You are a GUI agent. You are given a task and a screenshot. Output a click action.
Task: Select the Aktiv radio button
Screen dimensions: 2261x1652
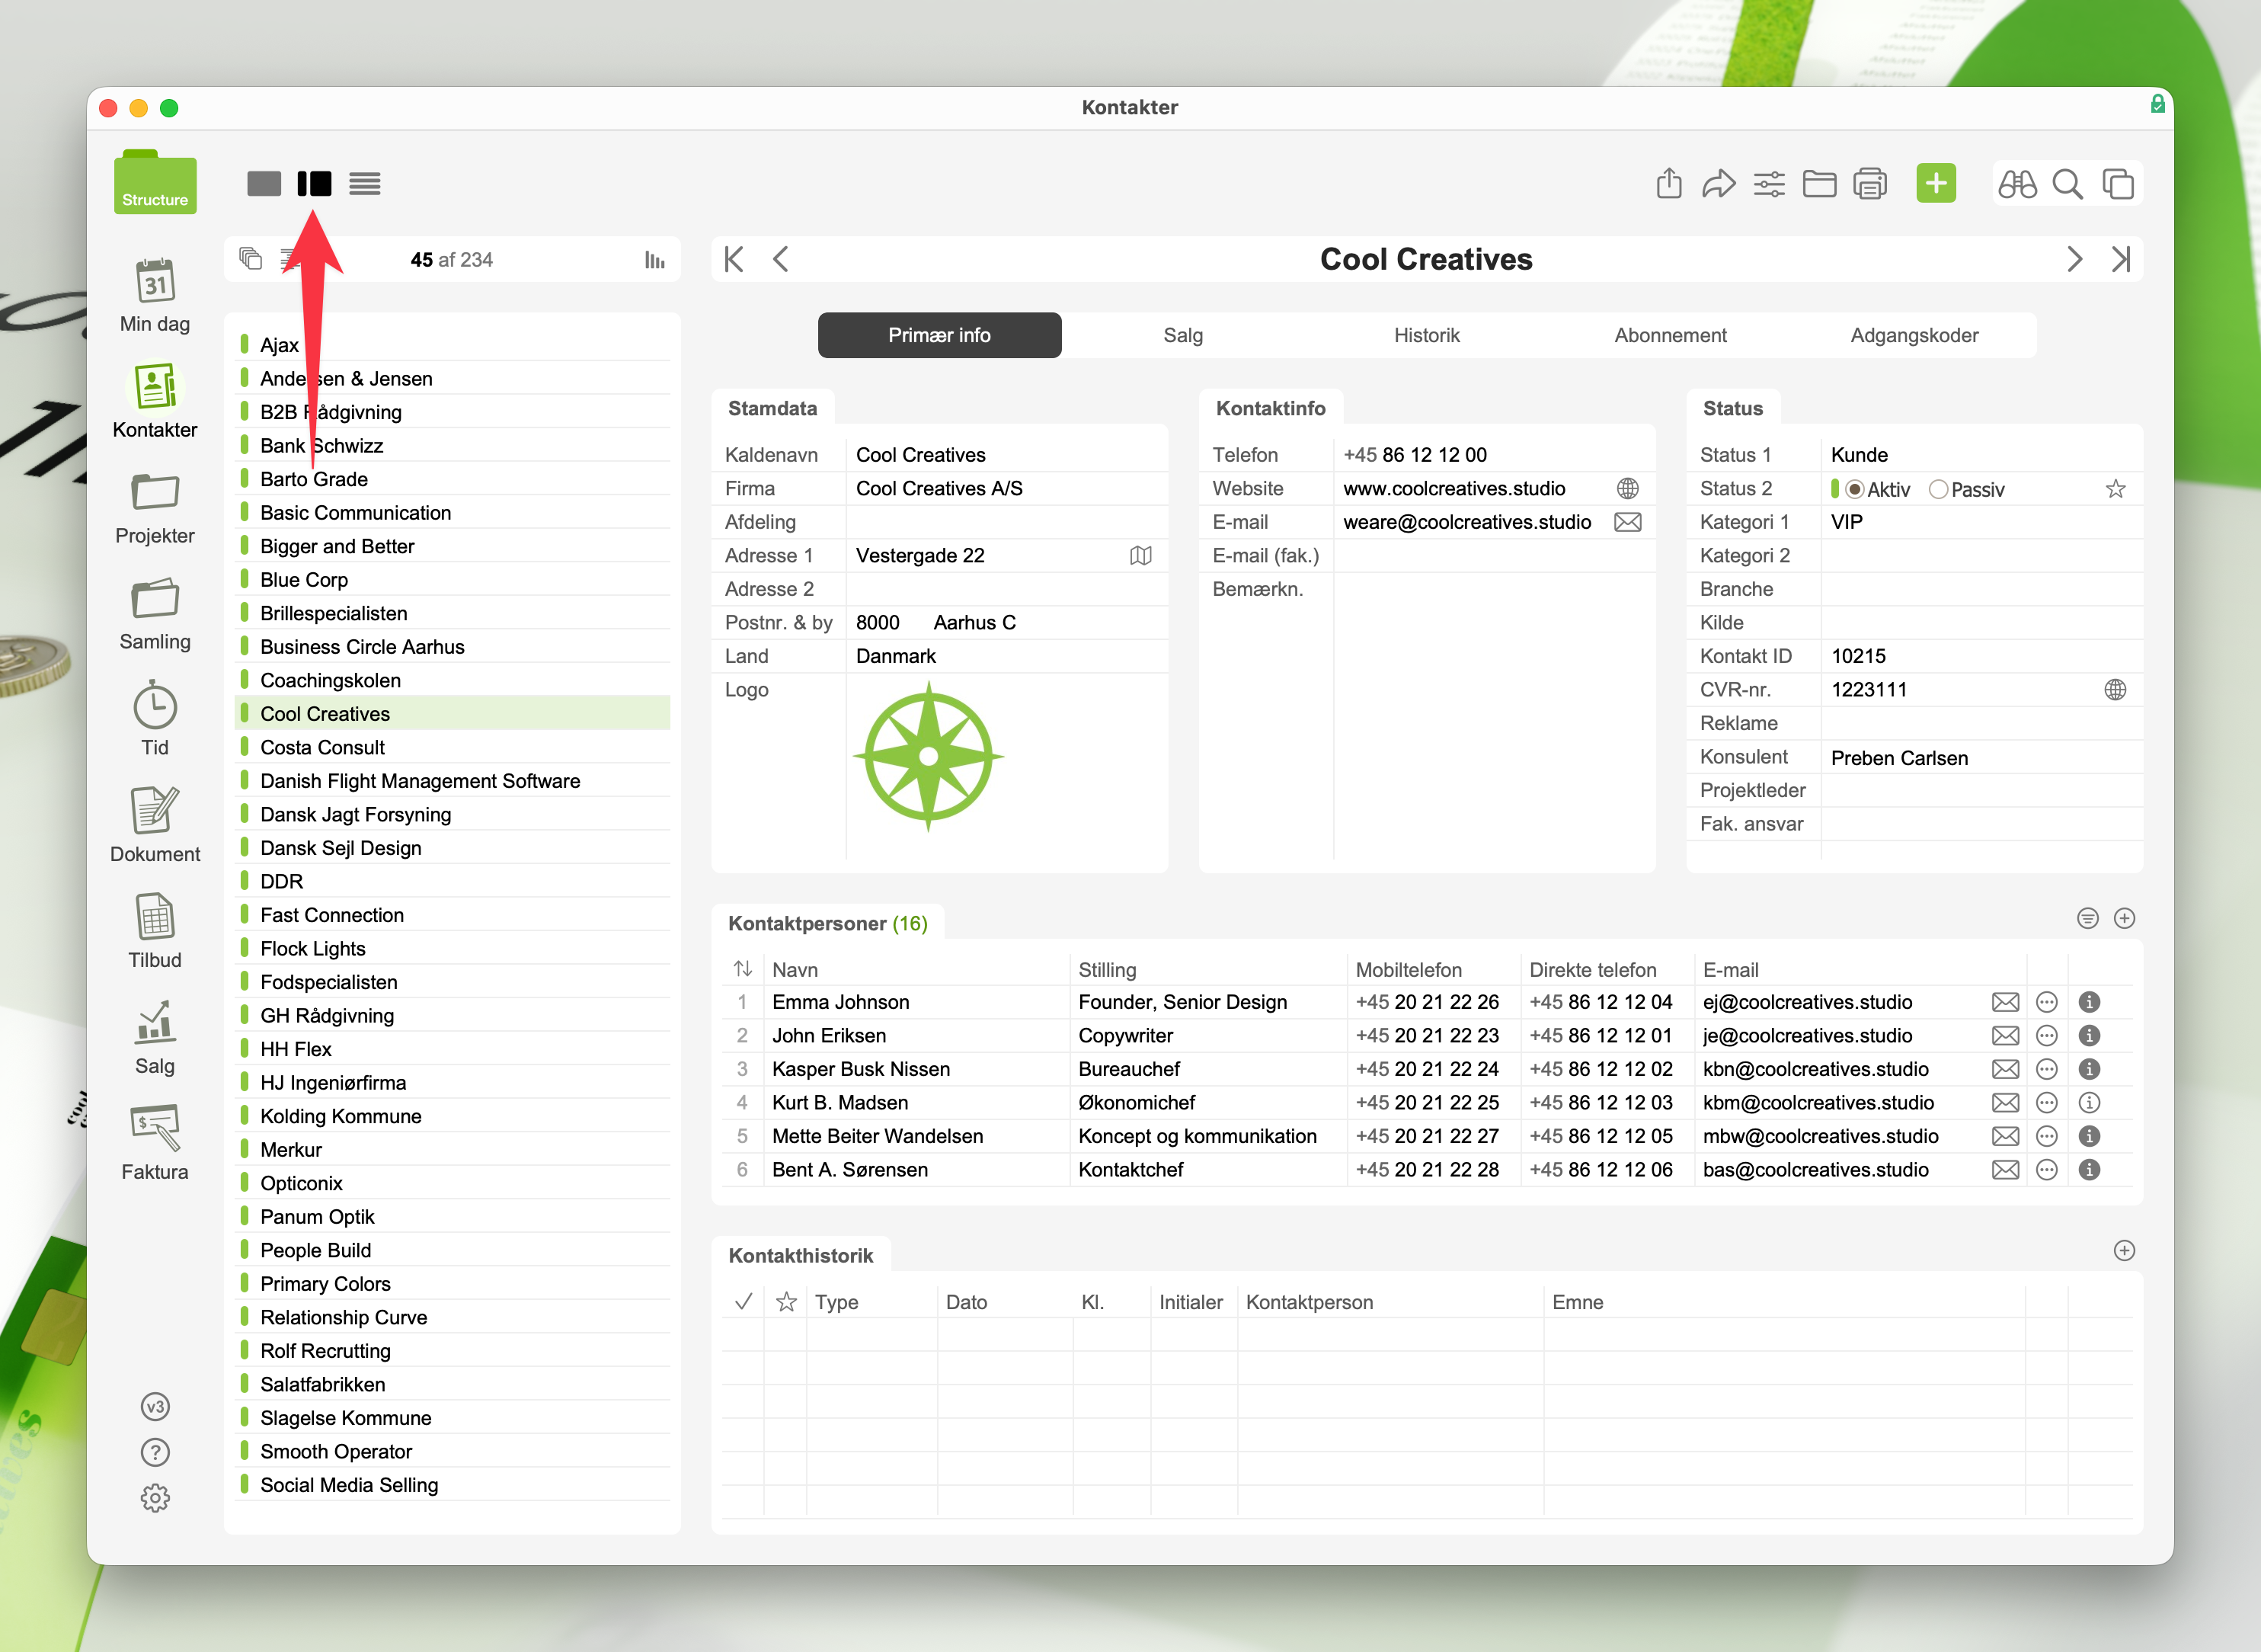point(1855,490)
